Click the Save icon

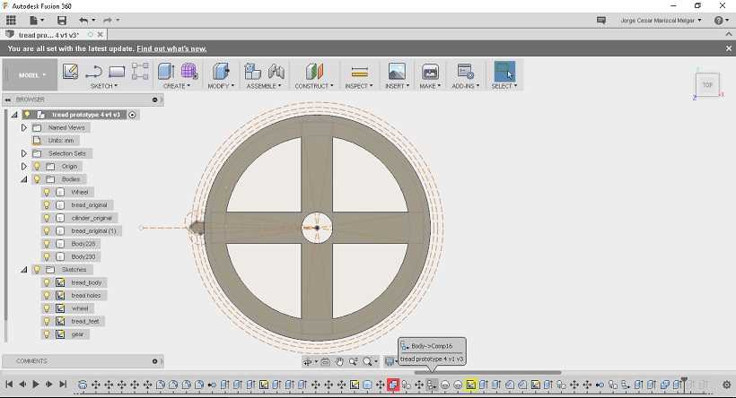[x=62, y=20]
